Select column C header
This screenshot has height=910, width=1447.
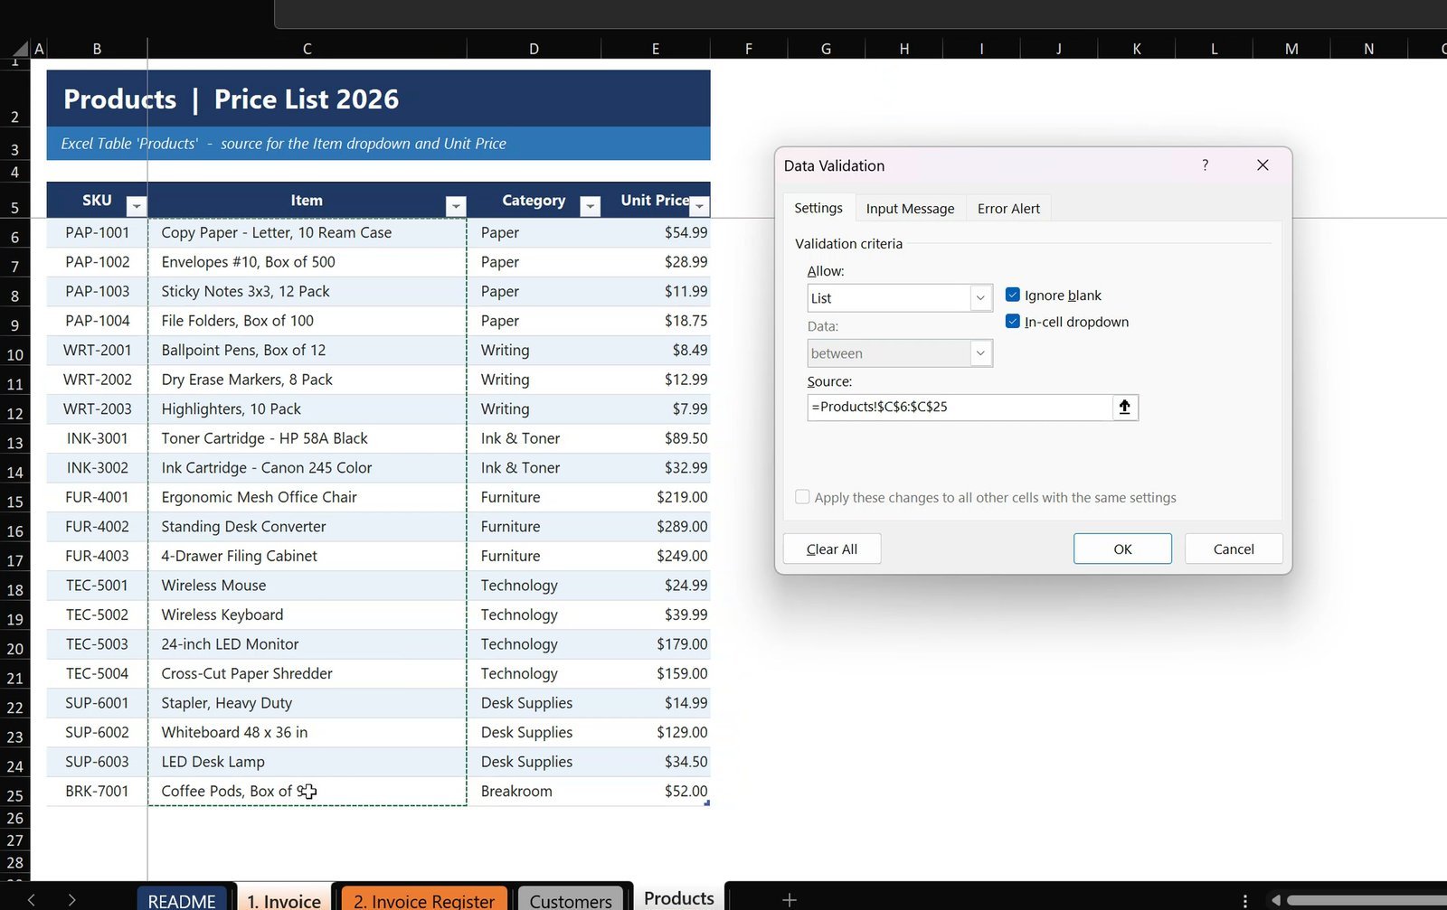[x=307, y=49]
